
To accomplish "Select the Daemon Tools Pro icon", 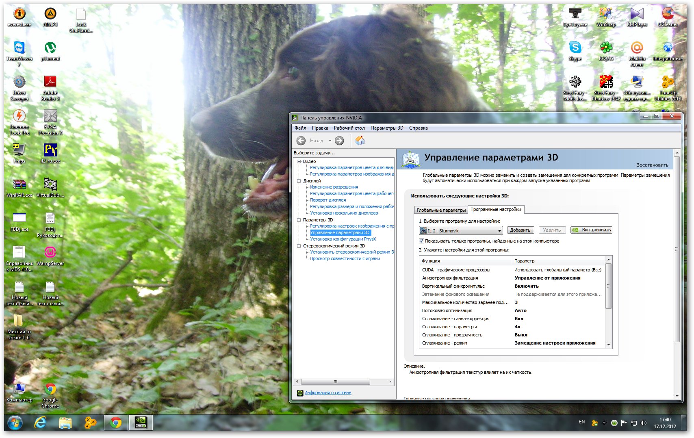I will (x=19, y=122).
